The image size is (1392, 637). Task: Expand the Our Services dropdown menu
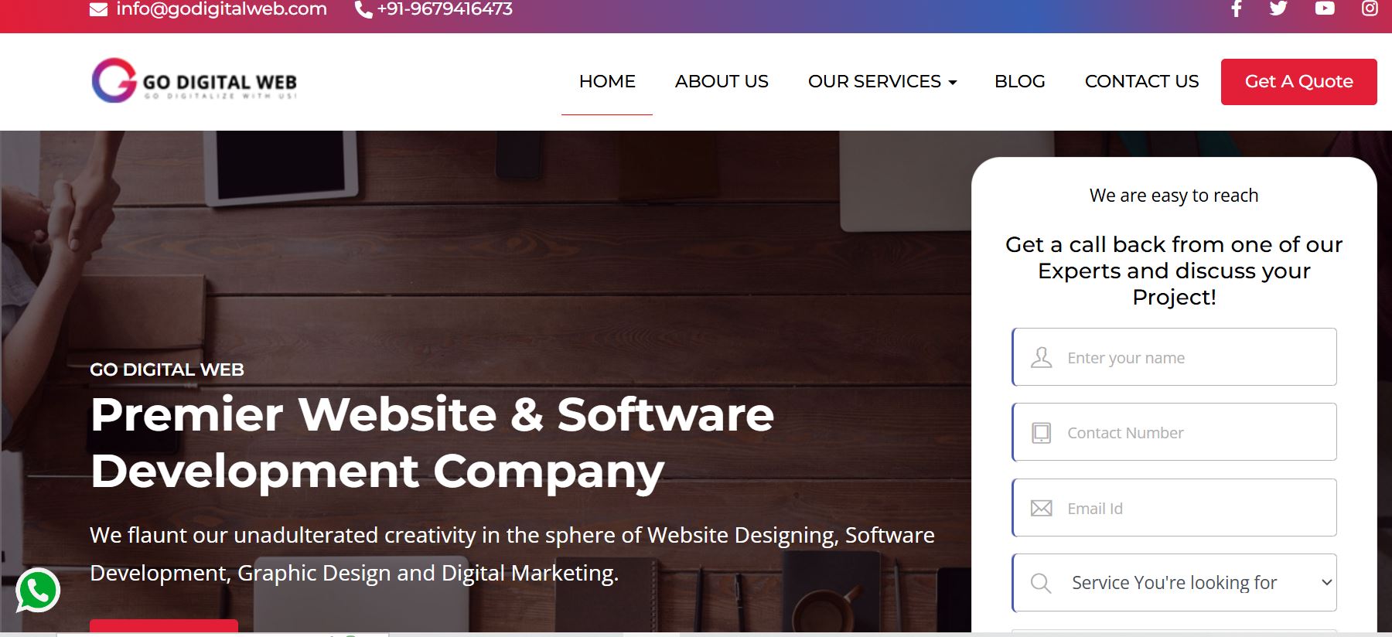(x=882, y=81)
